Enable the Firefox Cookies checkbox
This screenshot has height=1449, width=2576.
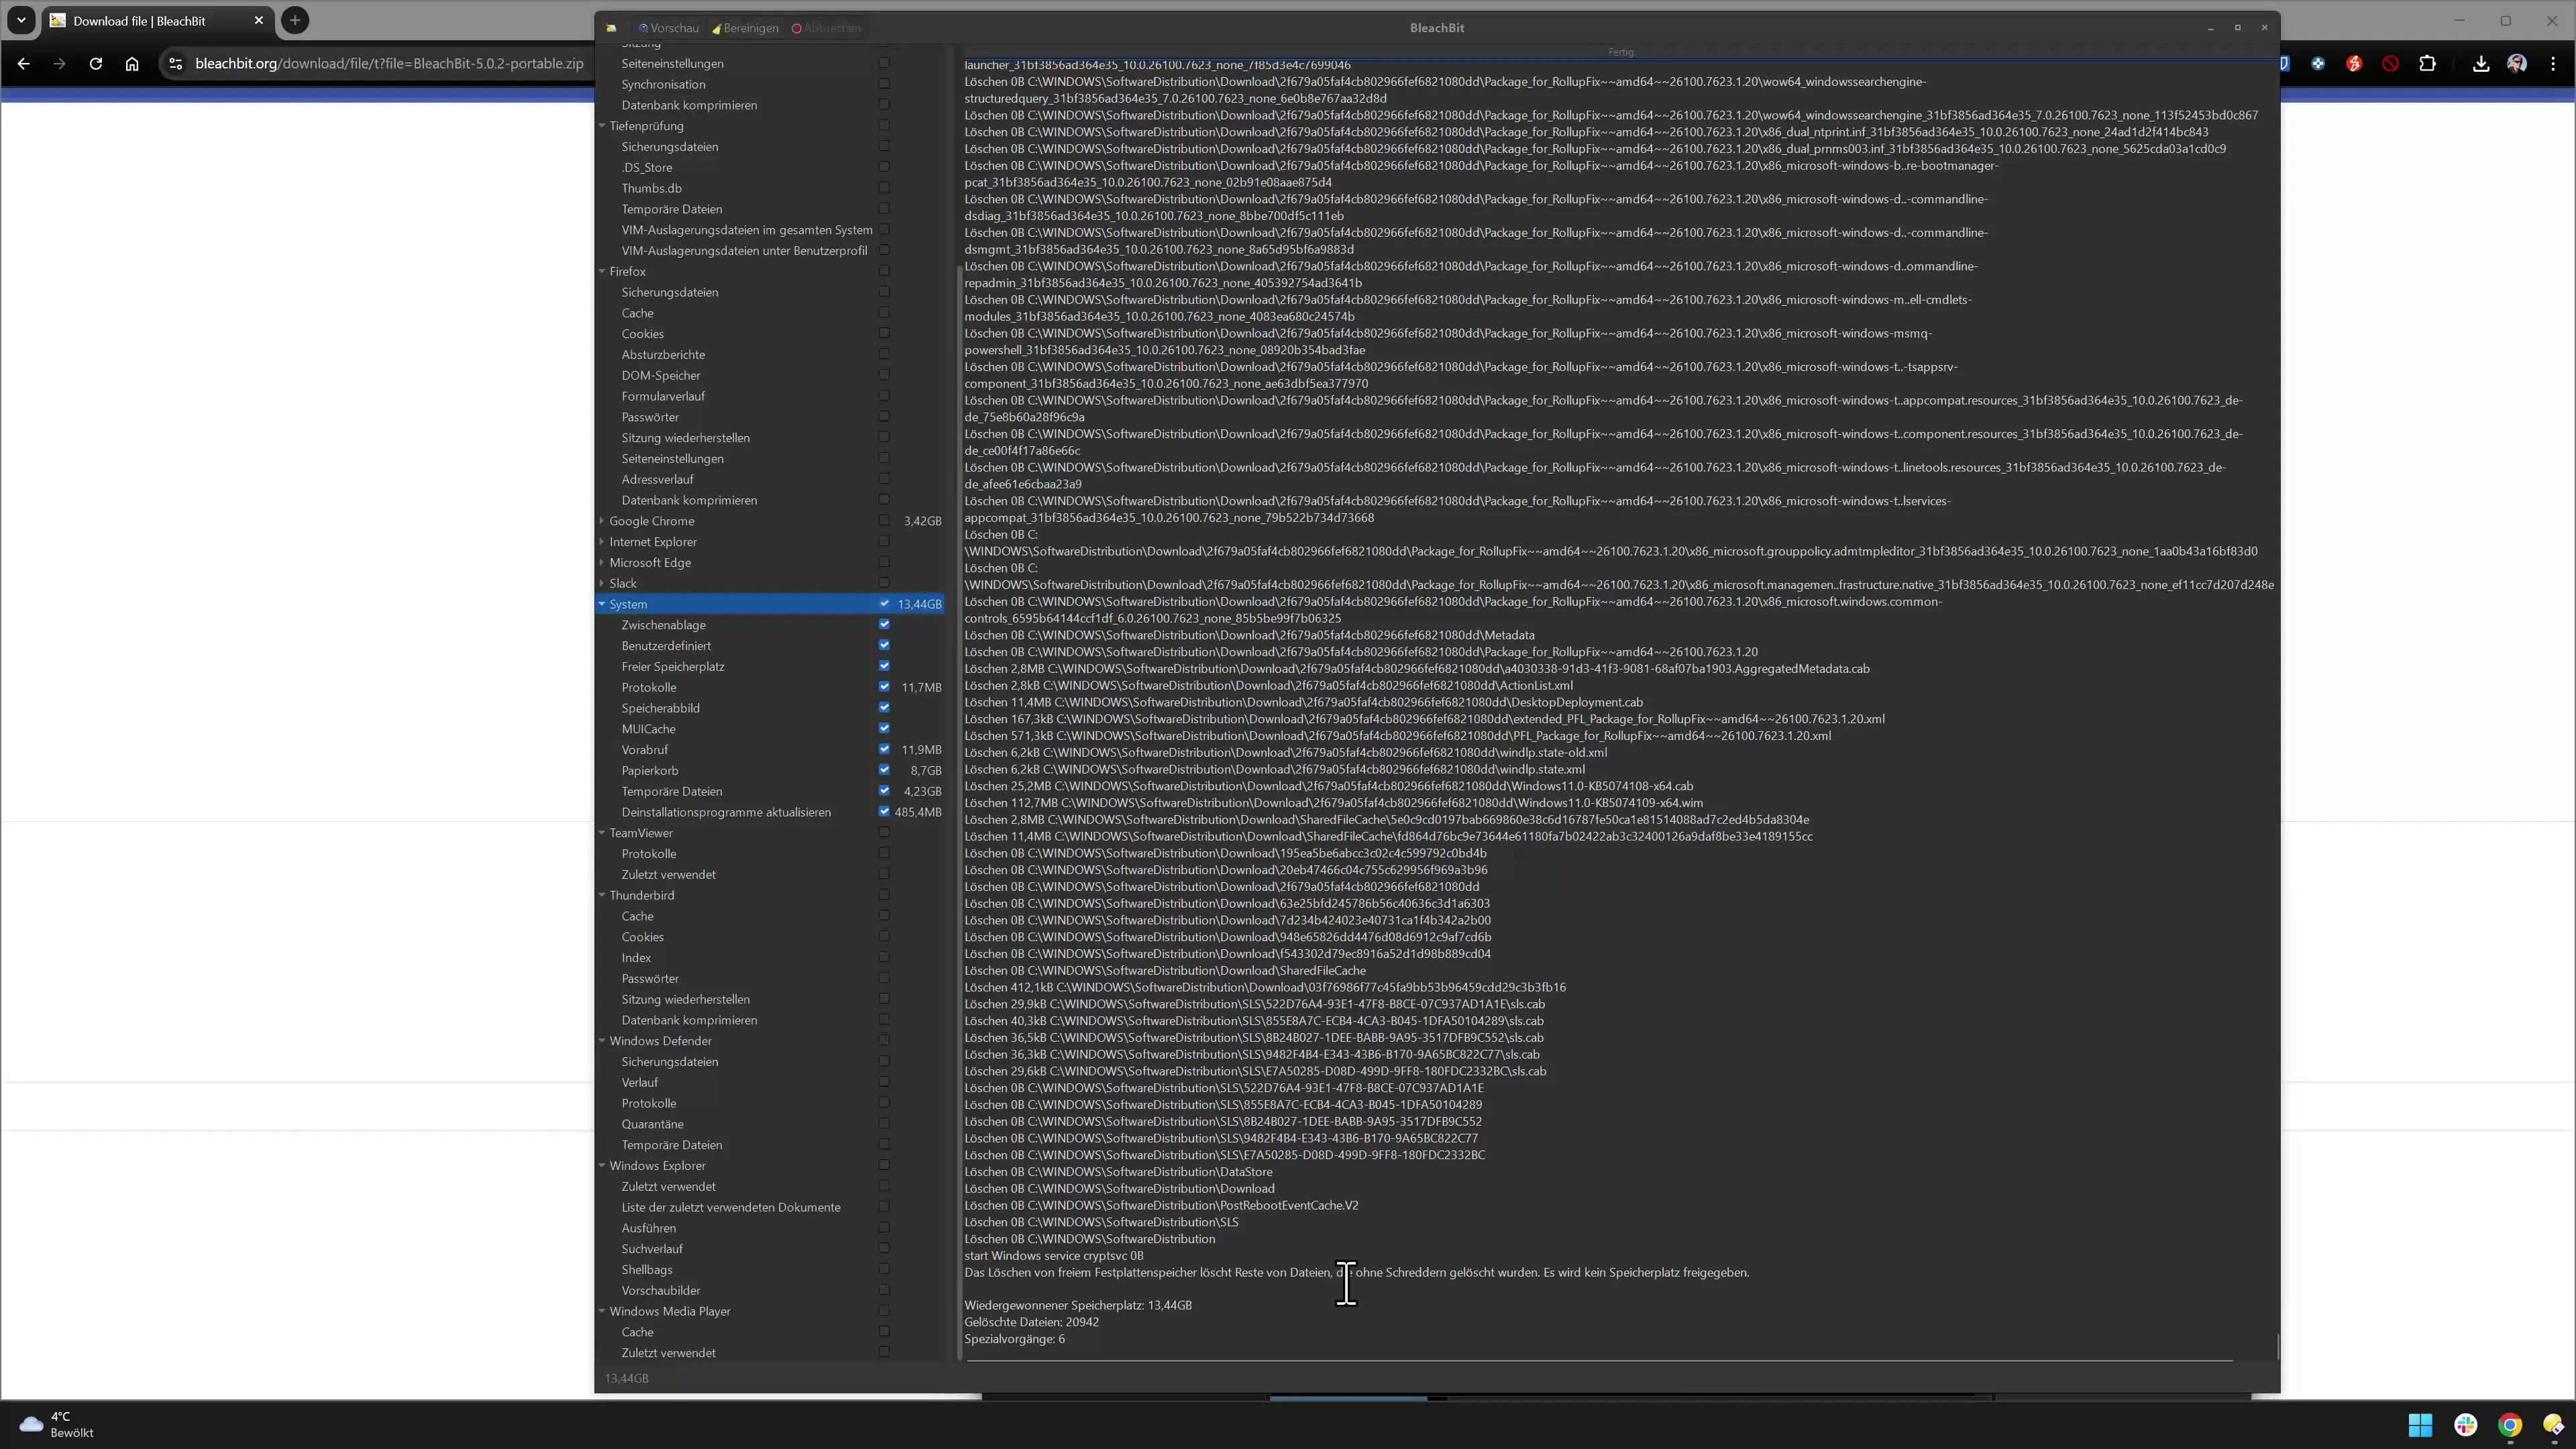point(884,334)
